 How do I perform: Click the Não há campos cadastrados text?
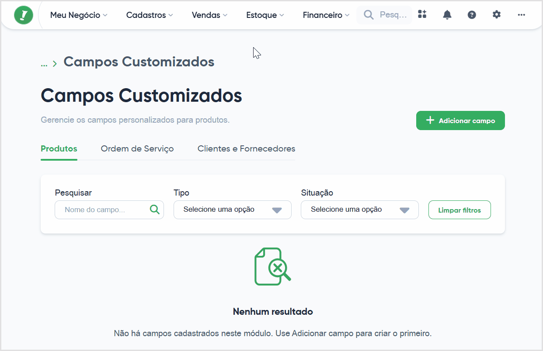pos(273,334)
